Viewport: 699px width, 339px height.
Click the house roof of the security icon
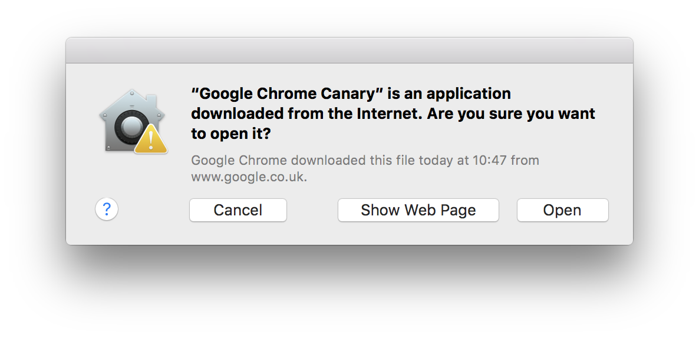[x=132, y=101]
